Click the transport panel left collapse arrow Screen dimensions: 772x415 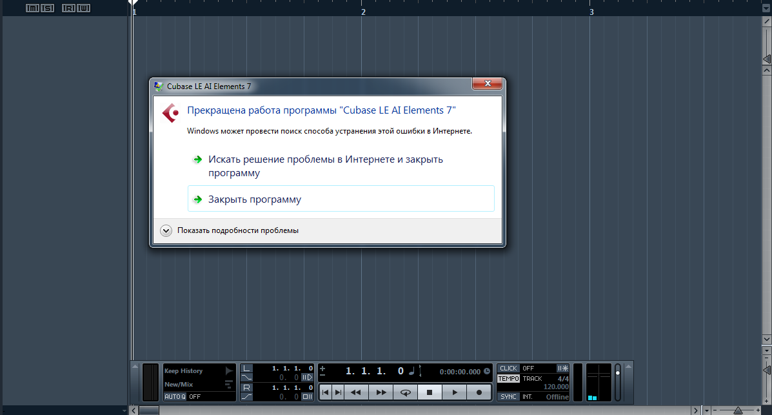point(135,366)
